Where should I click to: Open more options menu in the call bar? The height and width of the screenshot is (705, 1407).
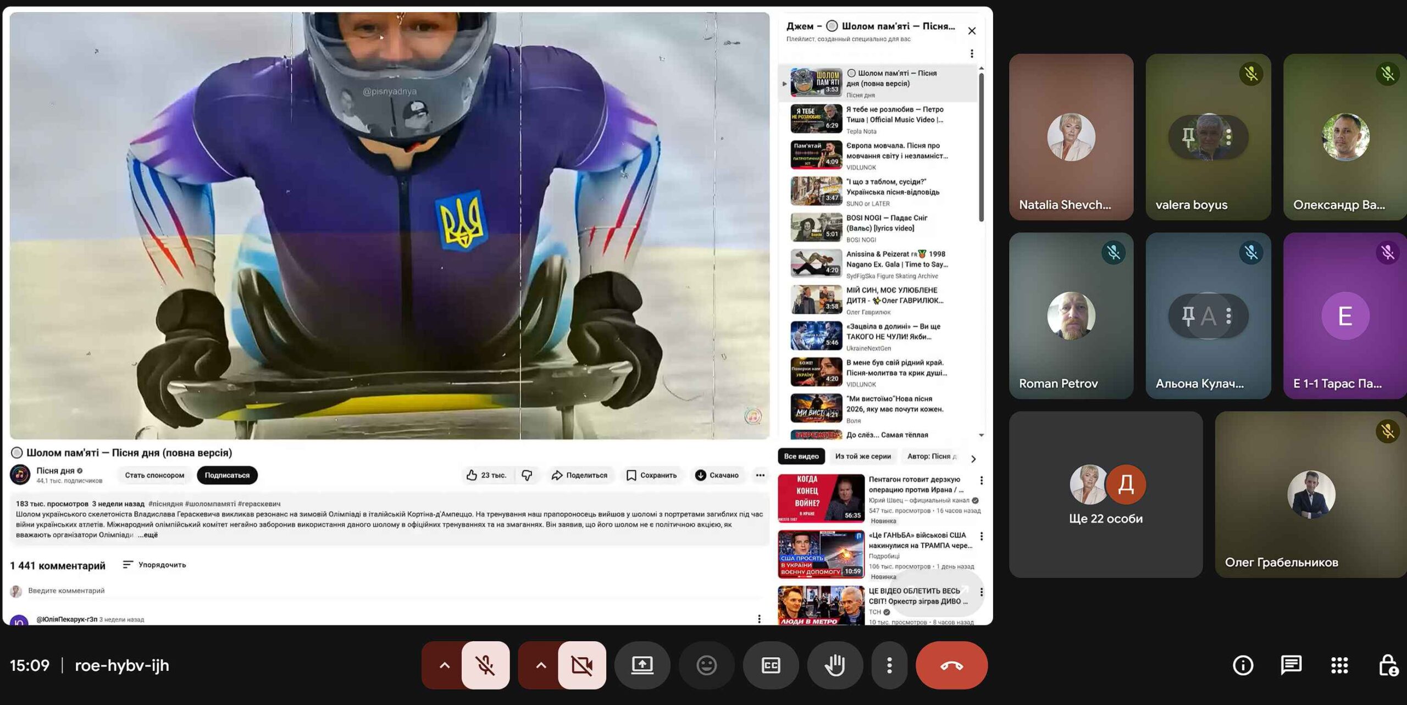(889, 665)
